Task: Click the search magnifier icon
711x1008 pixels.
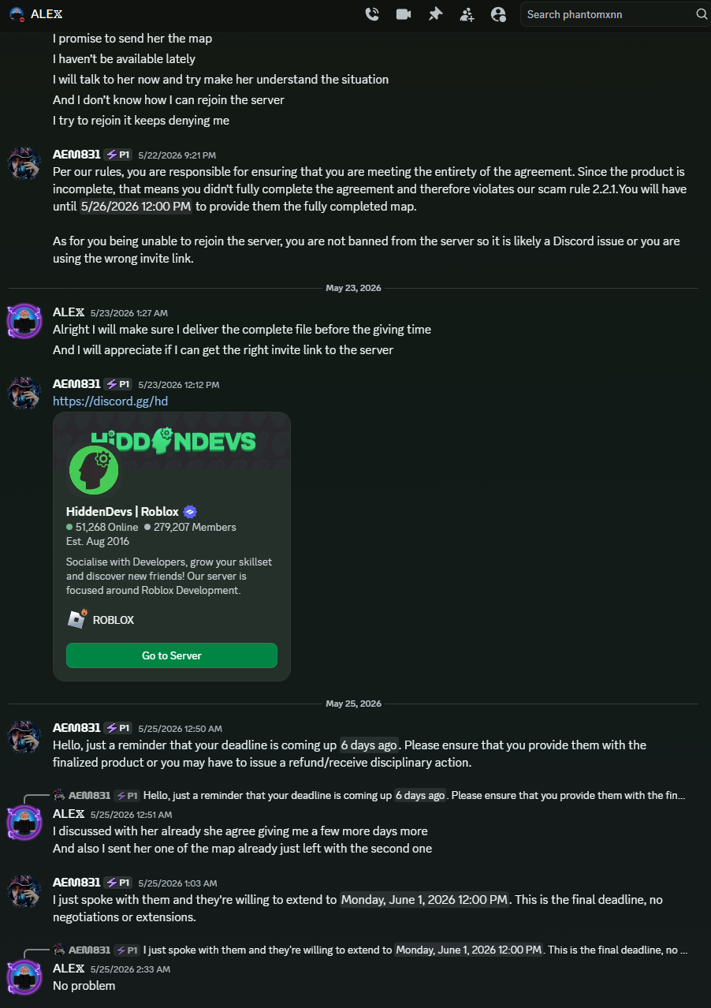Action: coord(701,14)
